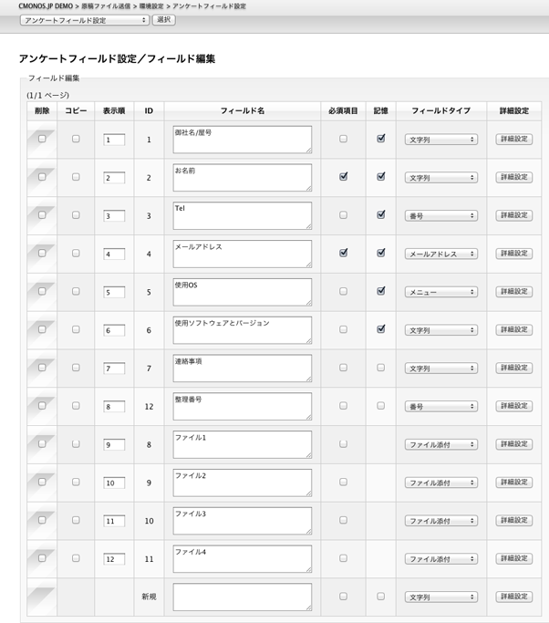Check the delete checkbox for ファイル4 row
549x623 pixels.
[42, 558]
